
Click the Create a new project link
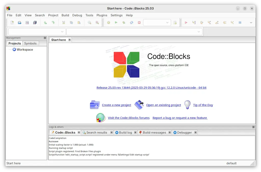pos(116,105)
